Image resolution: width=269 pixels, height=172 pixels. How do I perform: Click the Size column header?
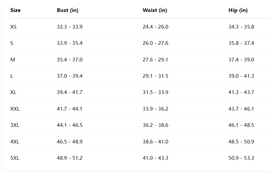point(15,10)
